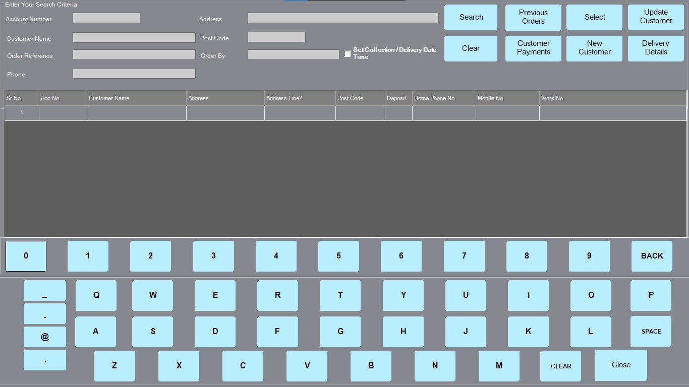Open Previous Orders
The image size is (689, 387).
pos(533,18)
